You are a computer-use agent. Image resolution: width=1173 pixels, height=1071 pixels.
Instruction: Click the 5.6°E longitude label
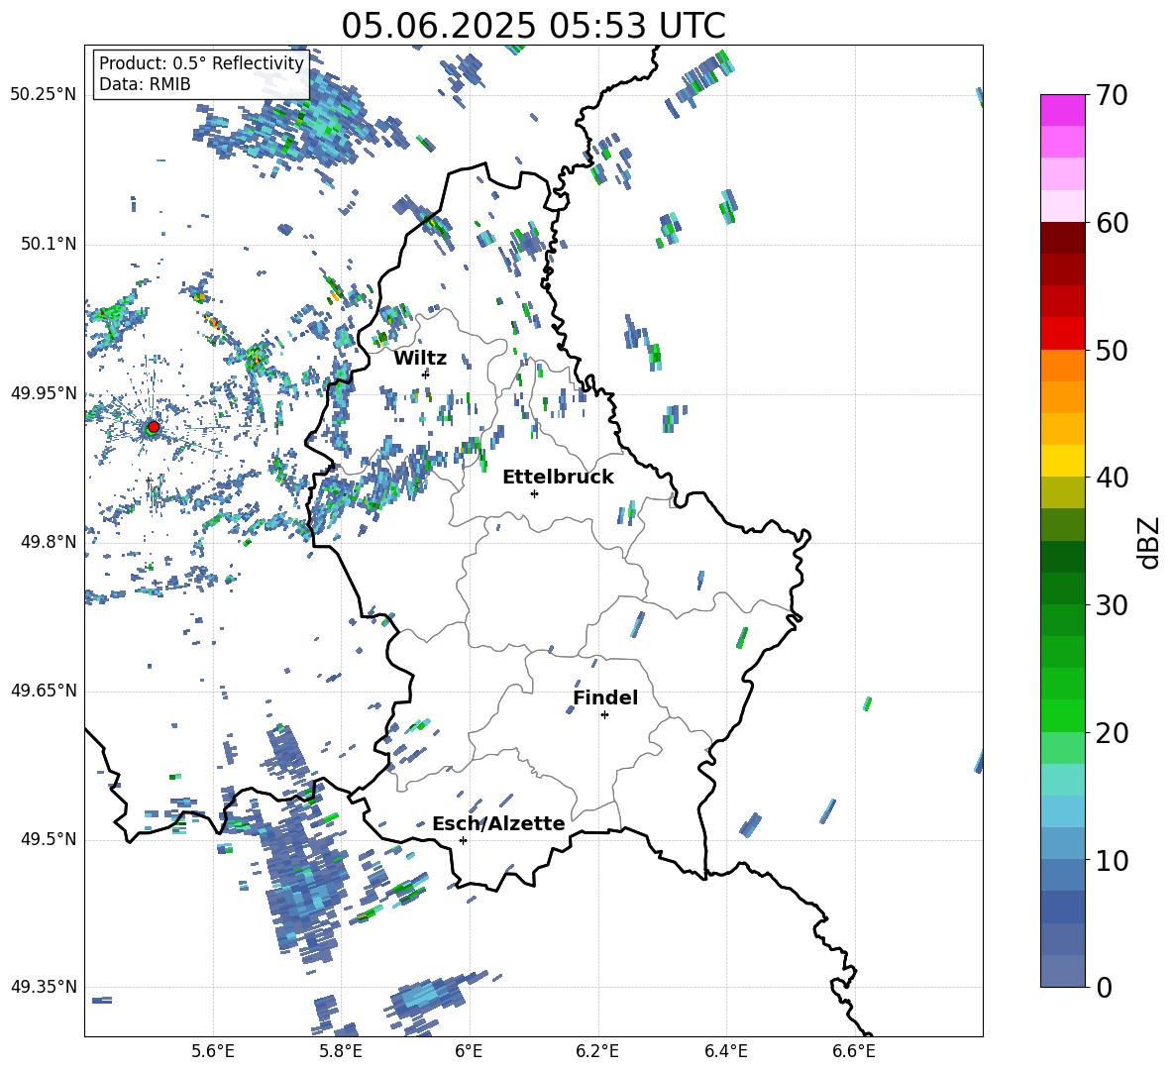(212, 1051)
